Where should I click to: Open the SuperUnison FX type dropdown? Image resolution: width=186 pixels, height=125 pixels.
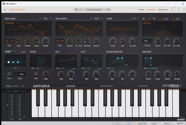(148, 23)
